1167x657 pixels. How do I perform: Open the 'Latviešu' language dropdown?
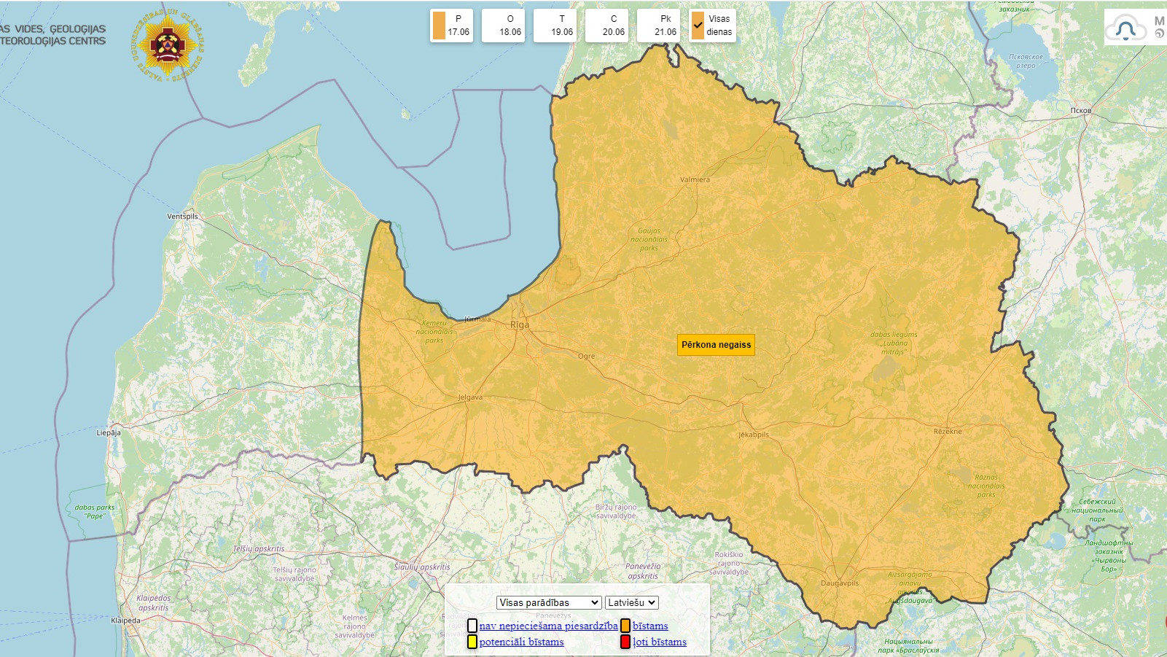coord(631,602)
